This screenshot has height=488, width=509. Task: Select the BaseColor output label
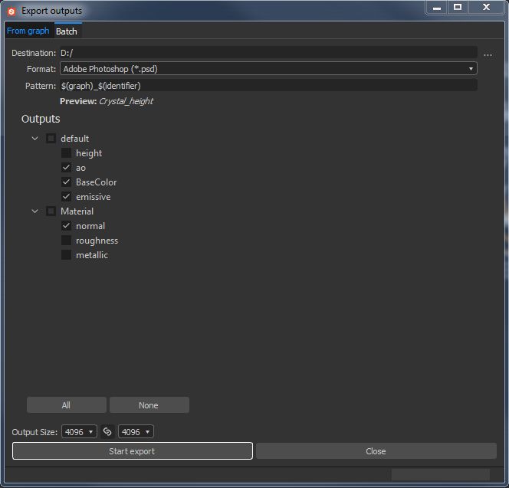96,182
